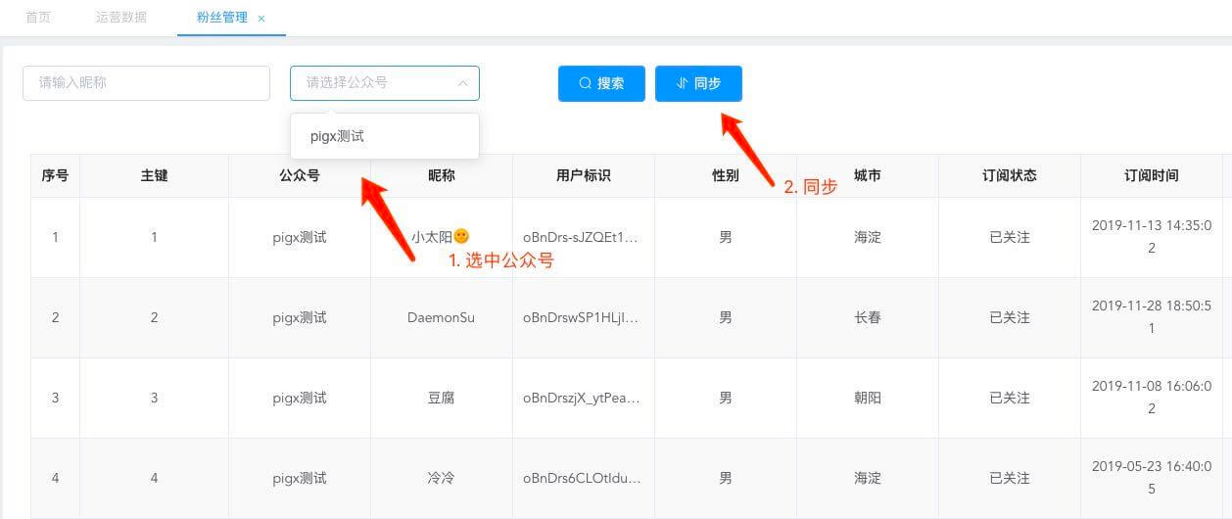Click the 长春 city cell
The height and width of the screenshot is (519, 1232).
pos(867,317)
